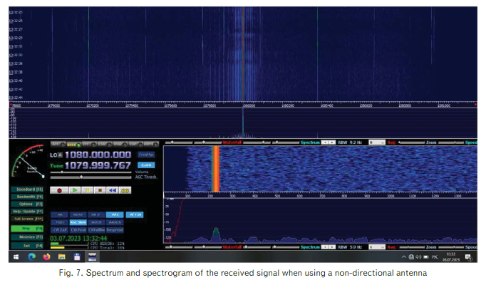Image resolution: width=486 pixels, height=285 pixels.
Task: Click the lower RBW right arrow stepper
Action: [331, 247]
